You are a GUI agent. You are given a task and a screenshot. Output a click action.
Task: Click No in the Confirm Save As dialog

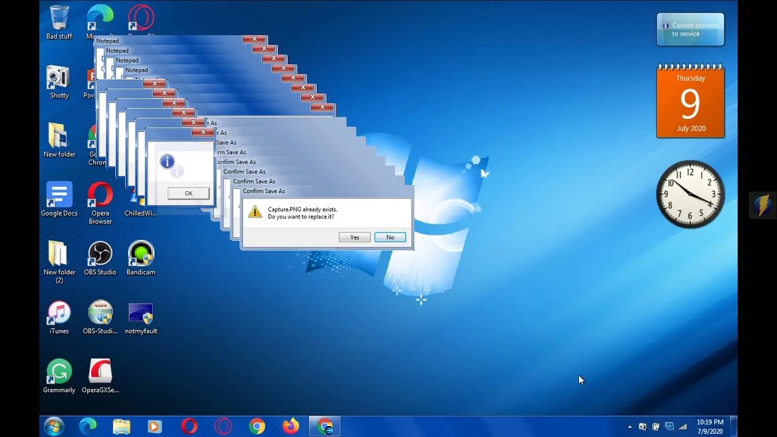[x=390, y=237]
